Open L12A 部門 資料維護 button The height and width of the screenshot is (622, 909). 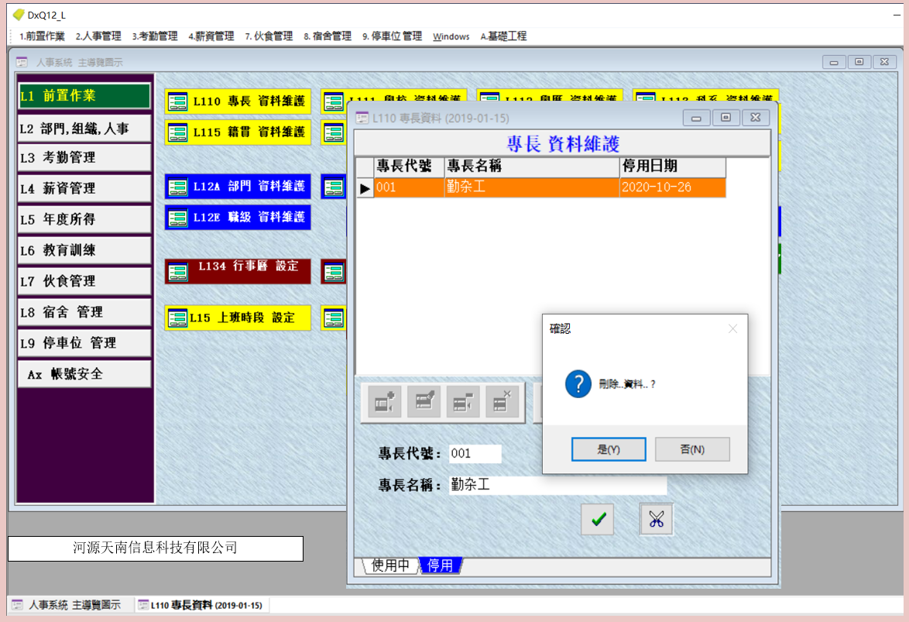pos(238,186)
